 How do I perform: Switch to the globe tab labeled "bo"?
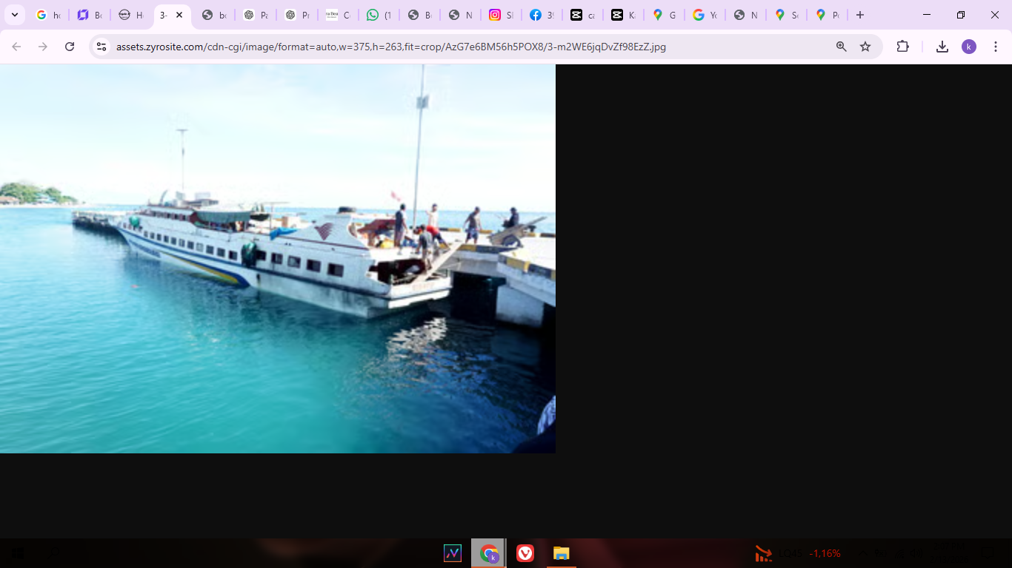coord(214,15)
